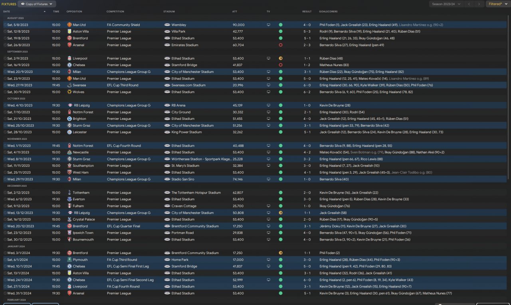
Task: Click the TV icon on the Fulham fixture
Action: pyautogui.click(x=269, y=206)
